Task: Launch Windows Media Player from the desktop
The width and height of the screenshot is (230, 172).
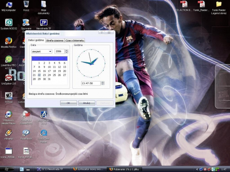Action: point(9,114)
